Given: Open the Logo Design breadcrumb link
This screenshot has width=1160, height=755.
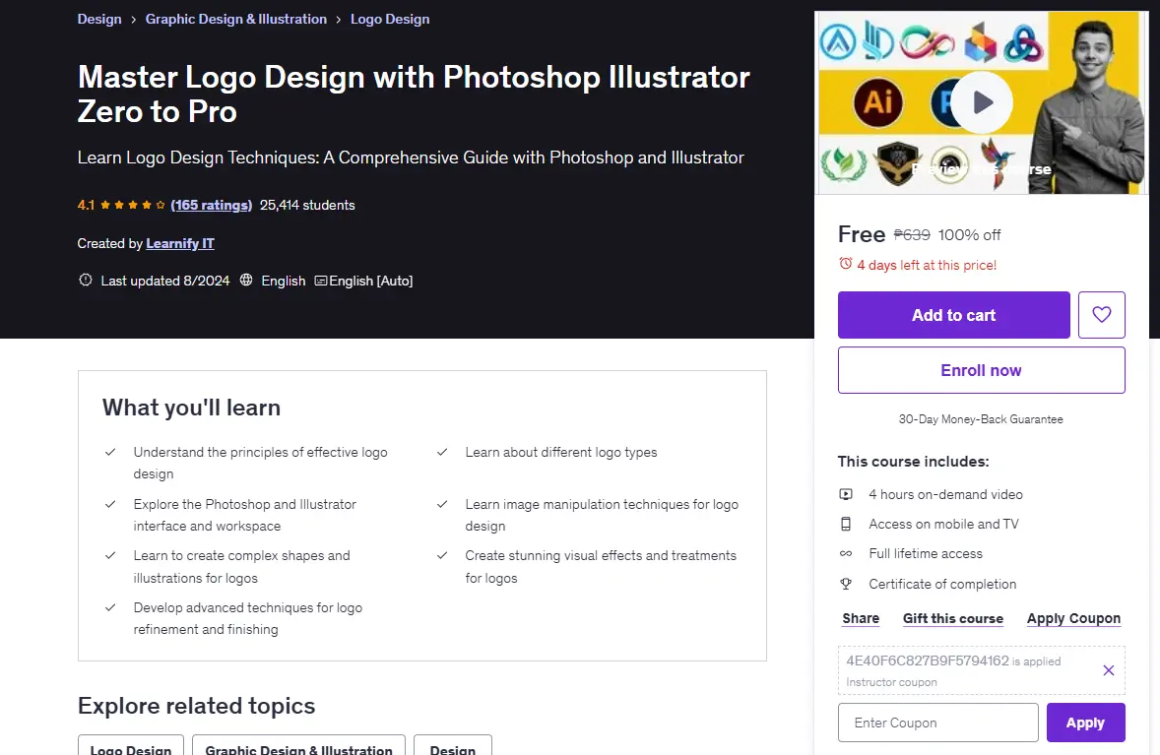Looking at the screenshot, I should 390,20.
